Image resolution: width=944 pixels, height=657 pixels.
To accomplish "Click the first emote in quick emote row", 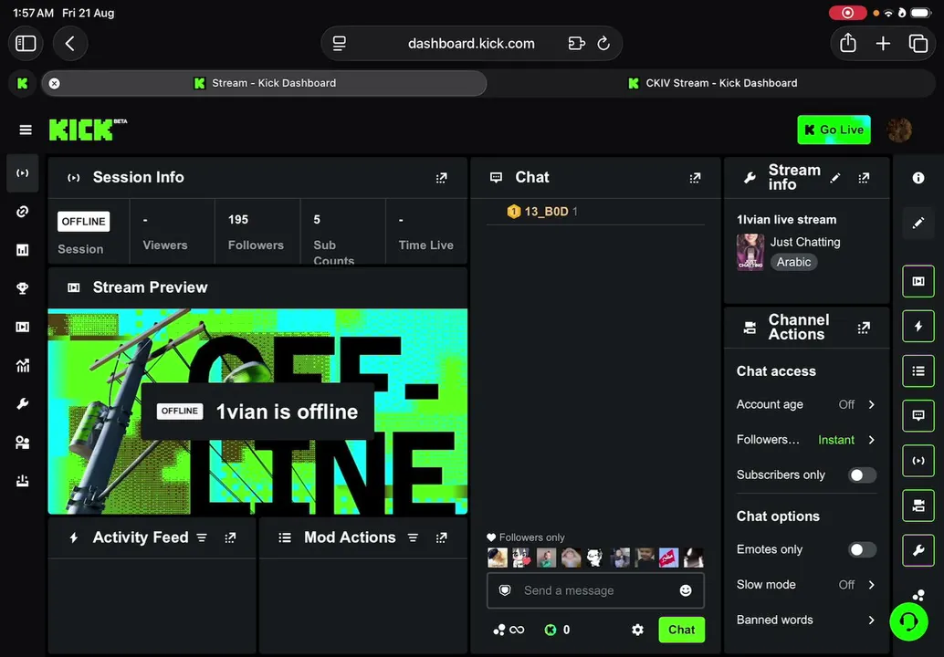I will point(498,558).
